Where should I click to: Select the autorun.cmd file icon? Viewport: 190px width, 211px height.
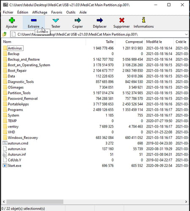pos(5,143)
